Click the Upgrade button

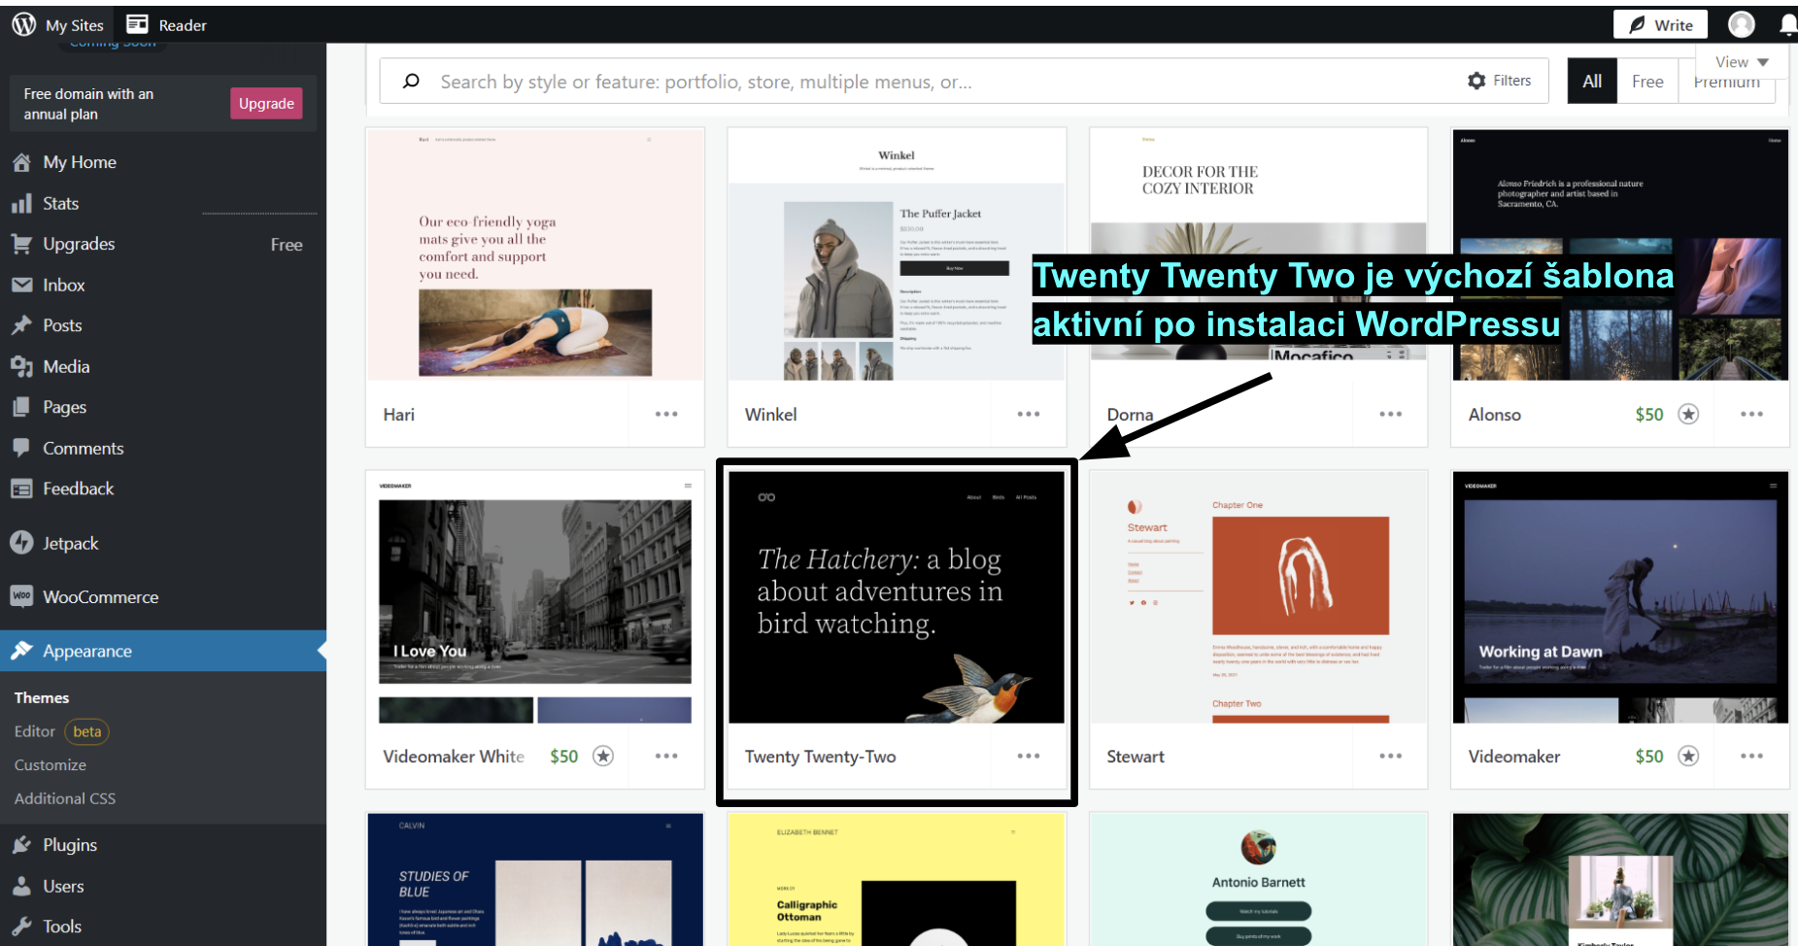[x=266, y=103]
